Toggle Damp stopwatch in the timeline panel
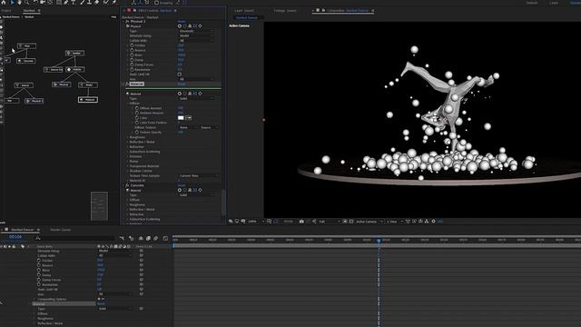 click(x=39, y=275)
